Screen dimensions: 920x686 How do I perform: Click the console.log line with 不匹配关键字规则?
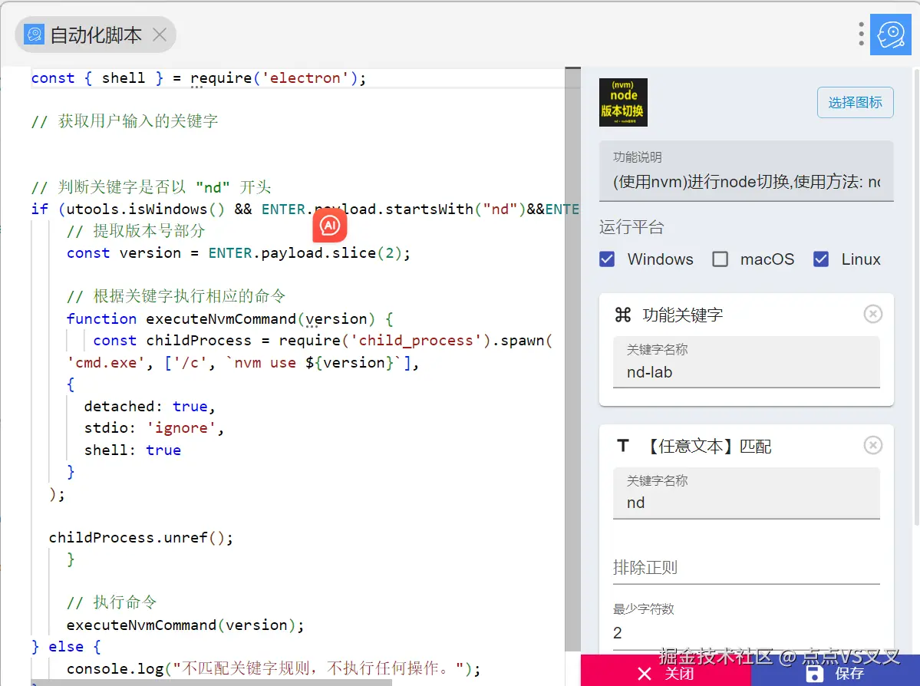pos(273,668)
